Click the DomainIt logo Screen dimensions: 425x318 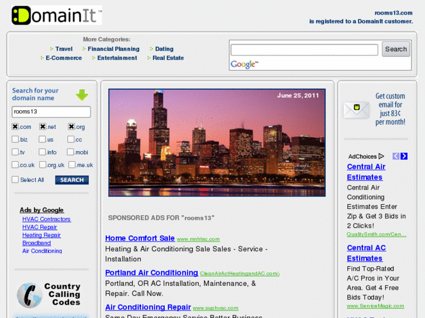57,15
